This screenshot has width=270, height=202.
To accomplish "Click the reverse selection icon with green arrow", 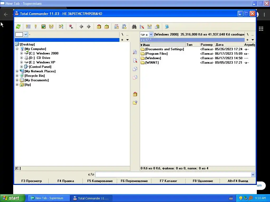I will 61,27.
